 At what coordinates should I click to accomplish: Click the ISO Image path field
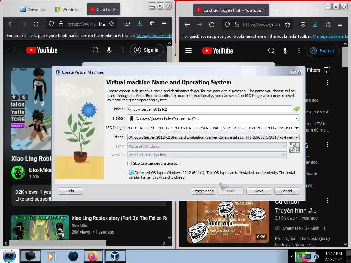pos(210,128)
